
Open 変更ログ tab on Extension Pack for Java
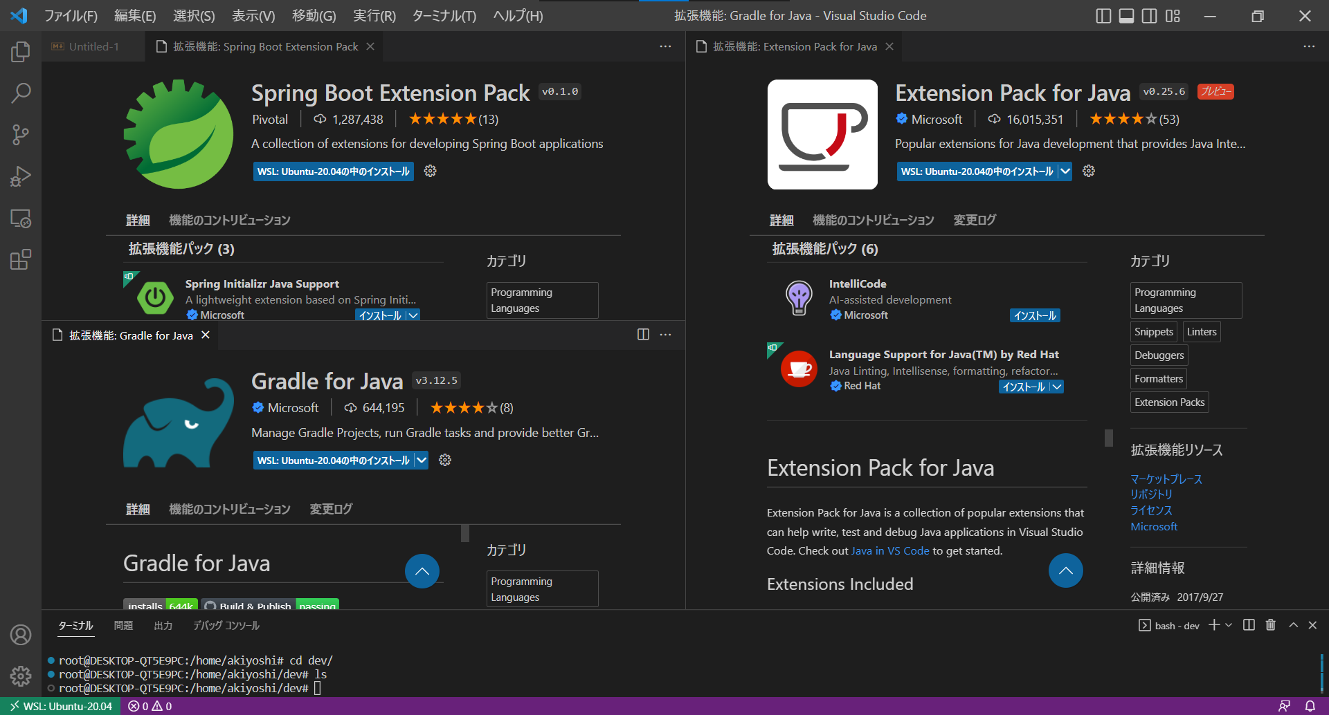[x=975, y=220]
